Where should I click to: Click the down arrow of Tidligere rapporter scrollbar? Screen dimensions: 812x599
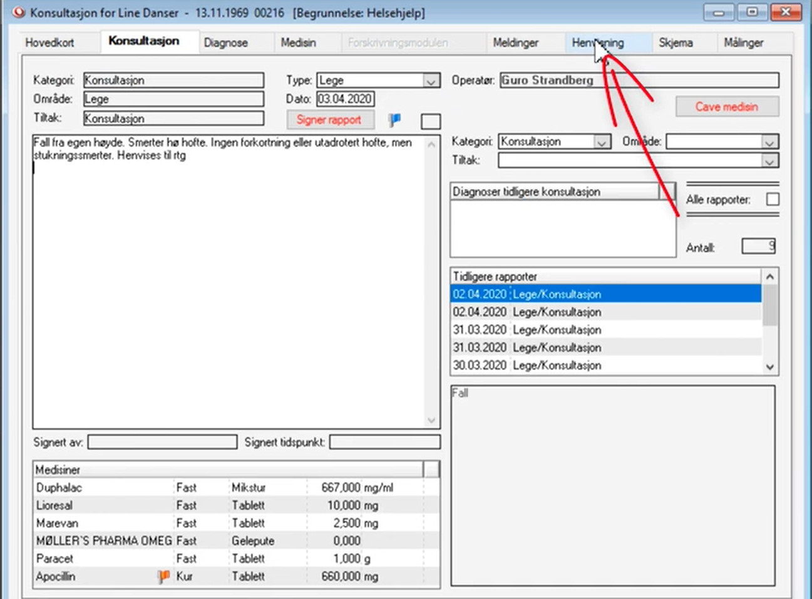770,367
